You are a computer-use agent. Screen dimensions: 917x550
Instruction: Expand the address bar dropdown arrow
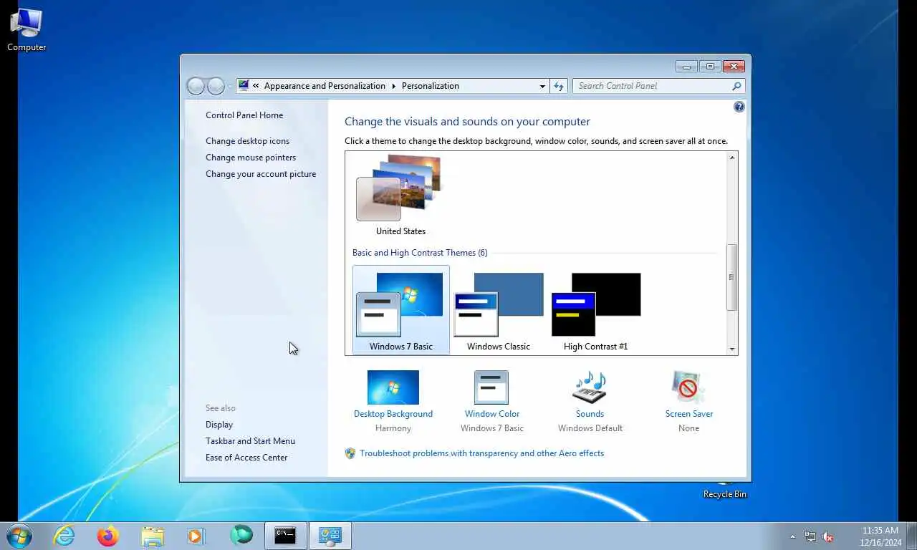click(x=542, y=86)
